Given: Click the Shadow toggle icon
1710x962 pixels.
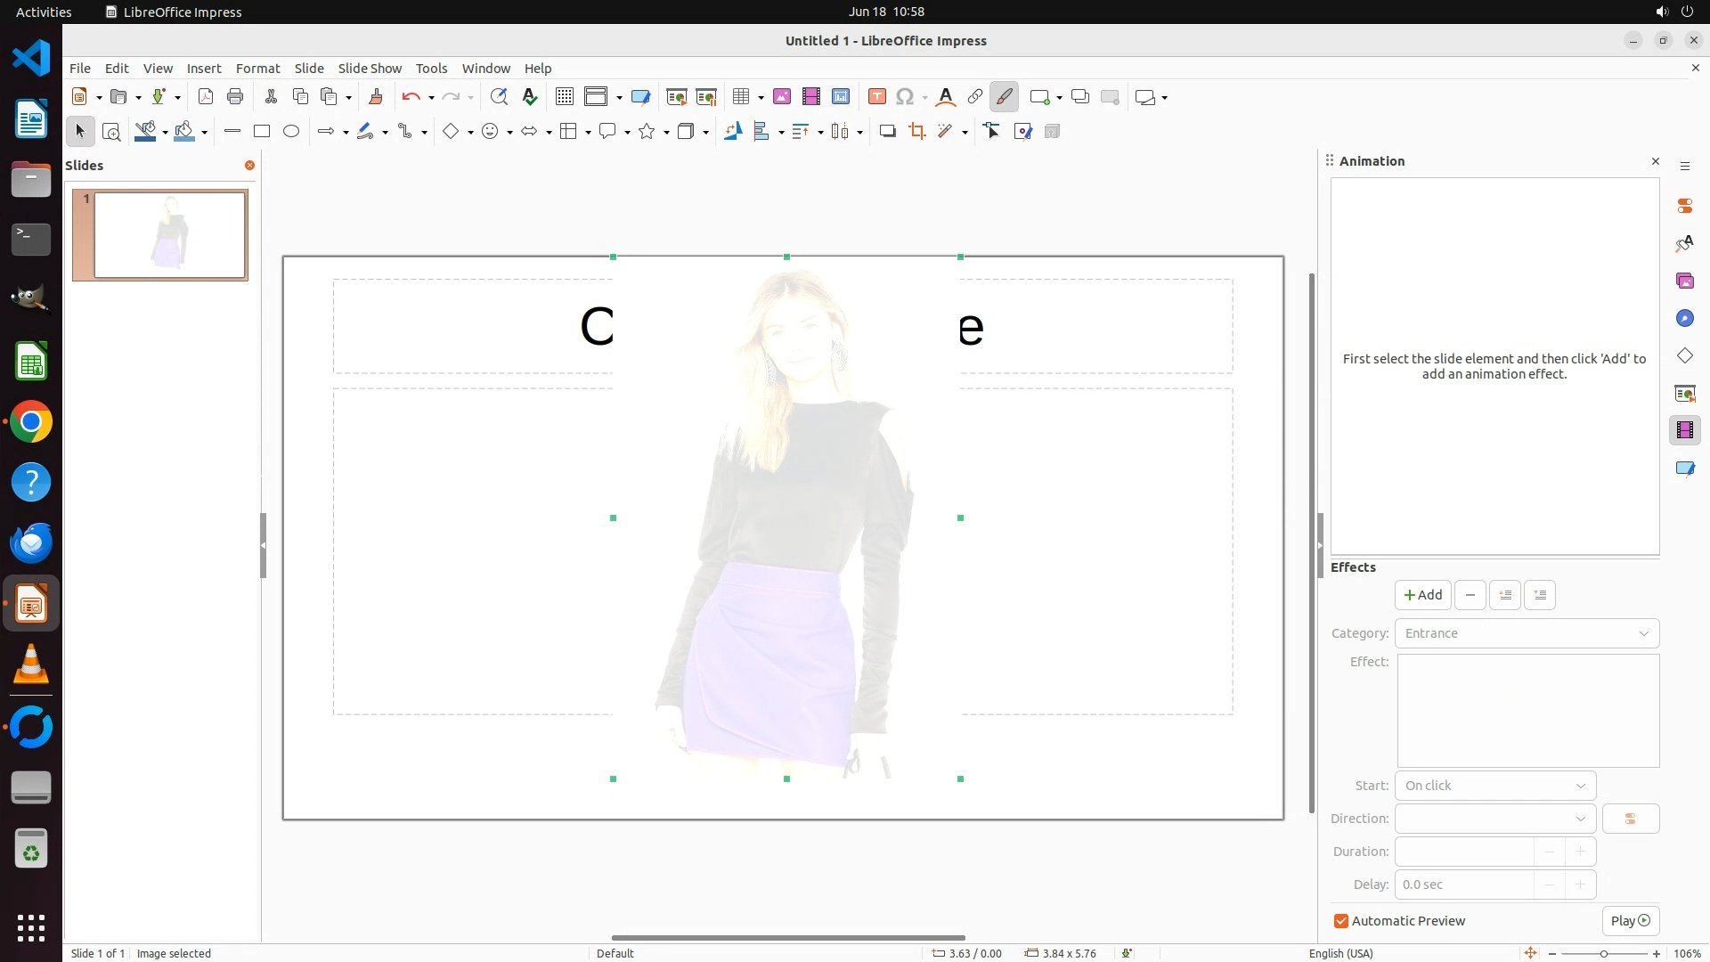Looking at the screenshot, I should [887, 132].
